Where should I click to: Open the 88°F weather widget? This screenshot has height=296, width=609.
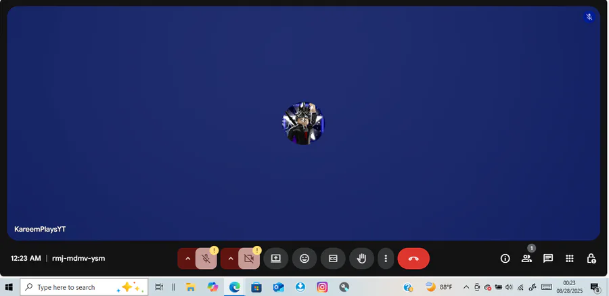point(439,287)
